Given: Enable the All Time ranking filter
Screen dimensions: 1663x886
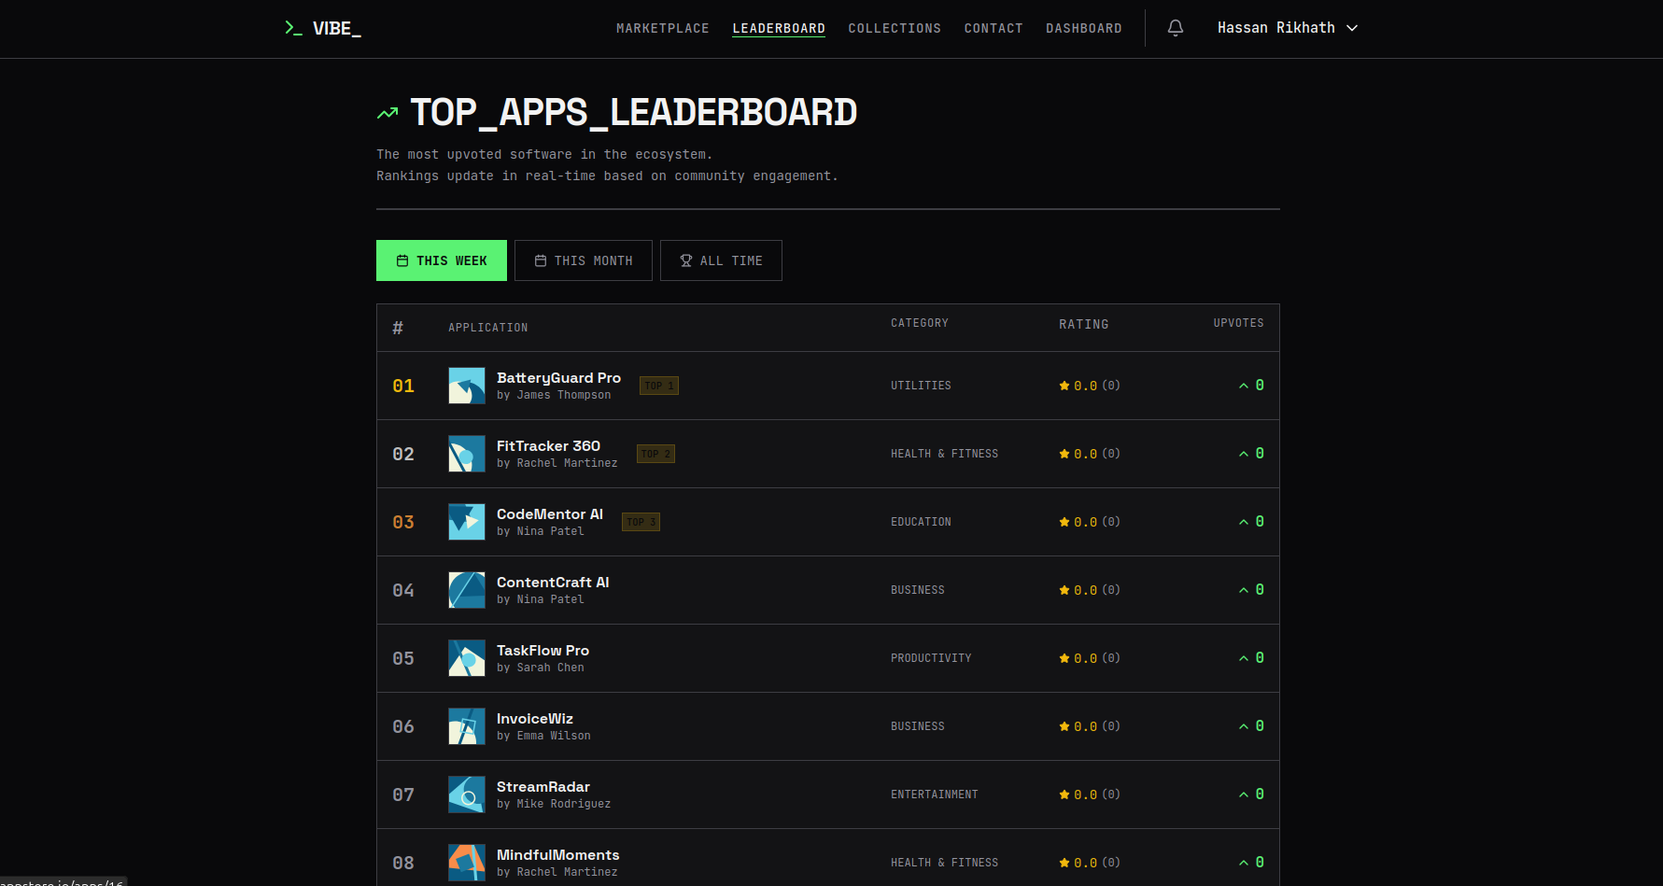Looking at the screenshot, I should (x=721, y=260).
